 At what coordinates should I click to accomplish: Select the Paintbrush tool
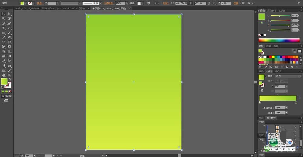(9, 33)
